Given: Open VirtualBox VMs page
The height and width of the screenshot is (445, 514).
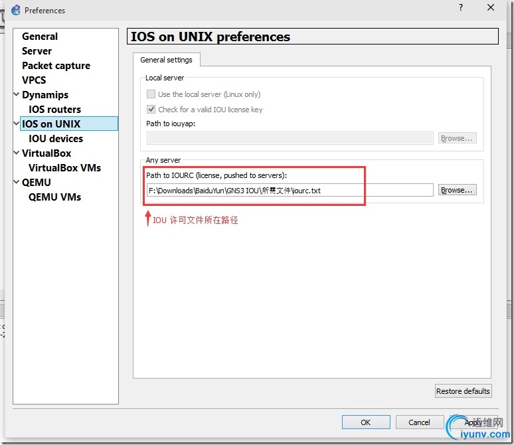Looking at the screenshot, I should coord(64,168).
